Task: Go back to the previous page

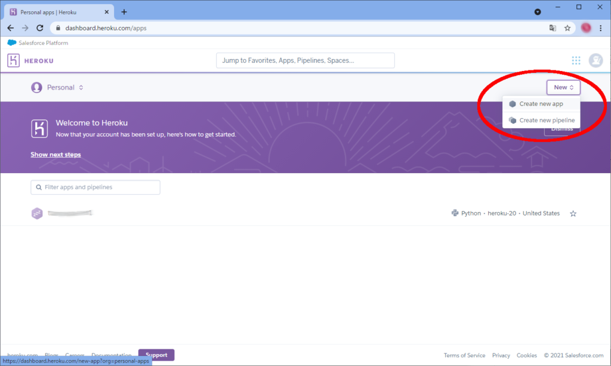Action: (10, 28)
